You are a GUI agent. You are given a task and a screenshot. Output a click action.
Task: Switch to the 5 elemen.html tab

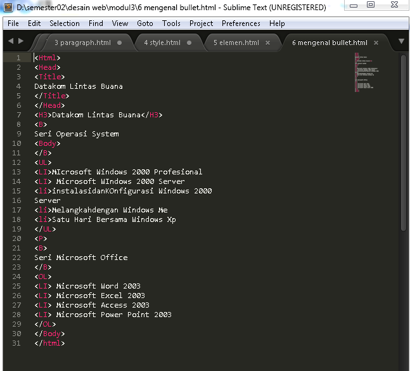pos(236,42)
